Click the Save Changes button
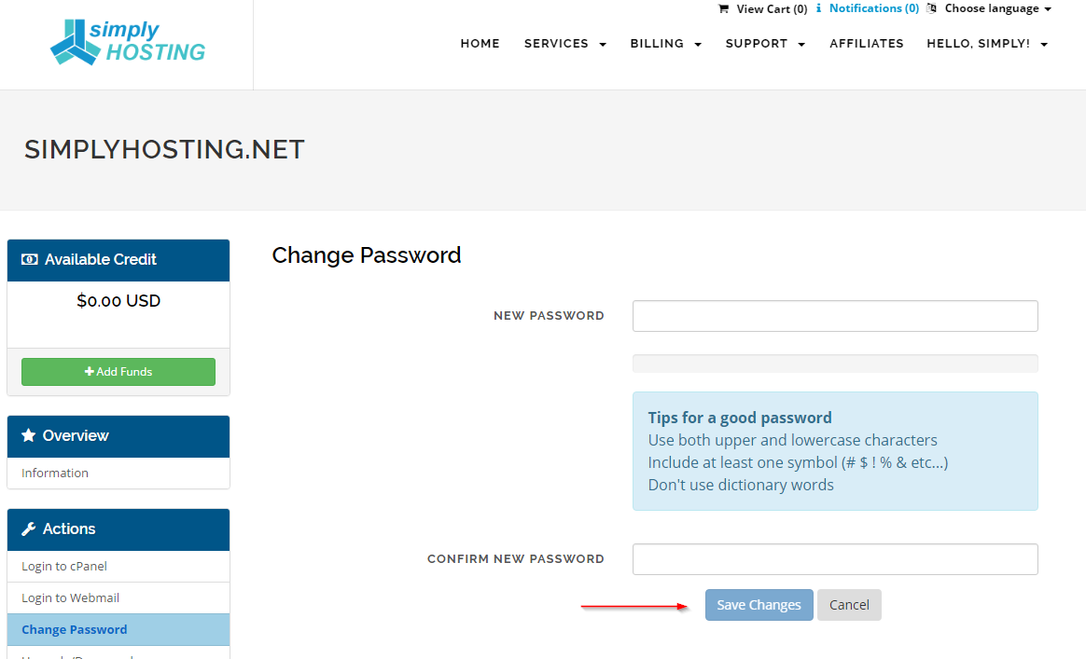 (x=759, y=605)
